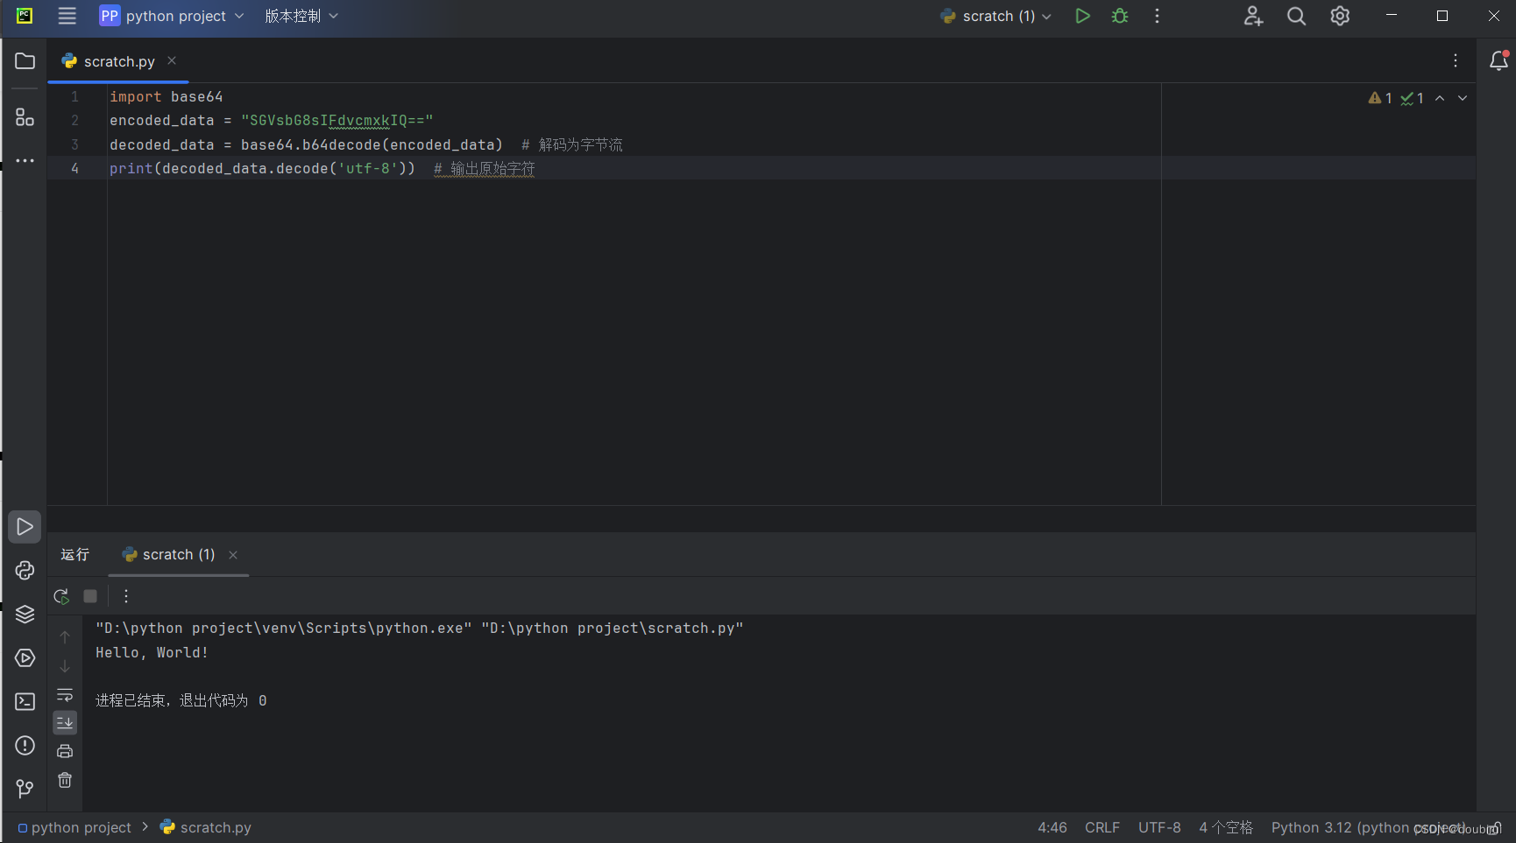
Task: Open editor tab options menu
Action: click(1456, 60)
